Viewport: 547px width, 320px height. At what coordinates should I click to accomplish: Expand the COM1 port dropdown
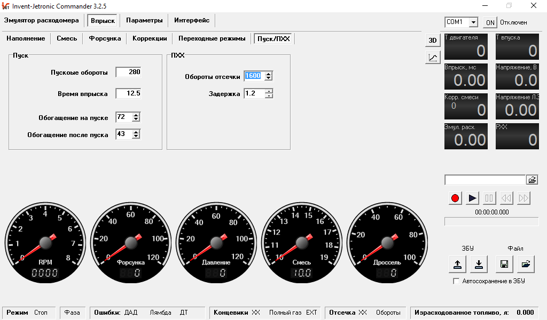473,22
